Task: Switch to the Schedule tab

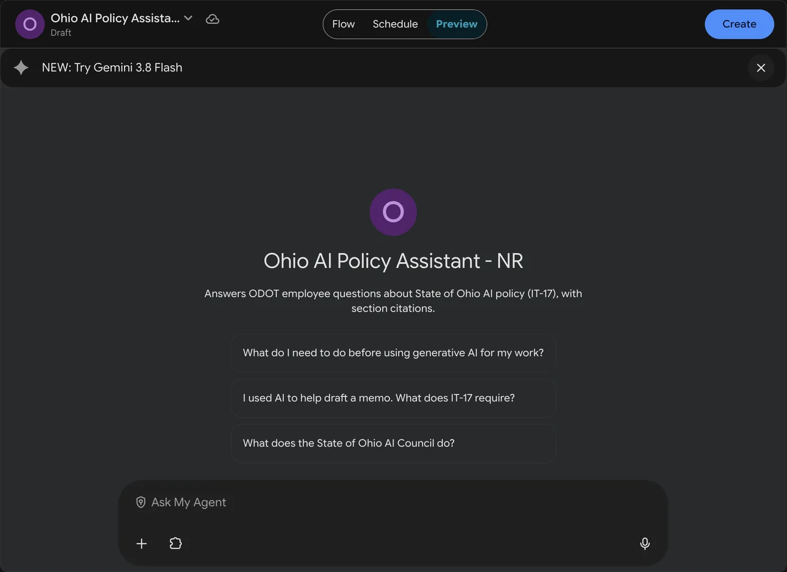Action: 395,24
